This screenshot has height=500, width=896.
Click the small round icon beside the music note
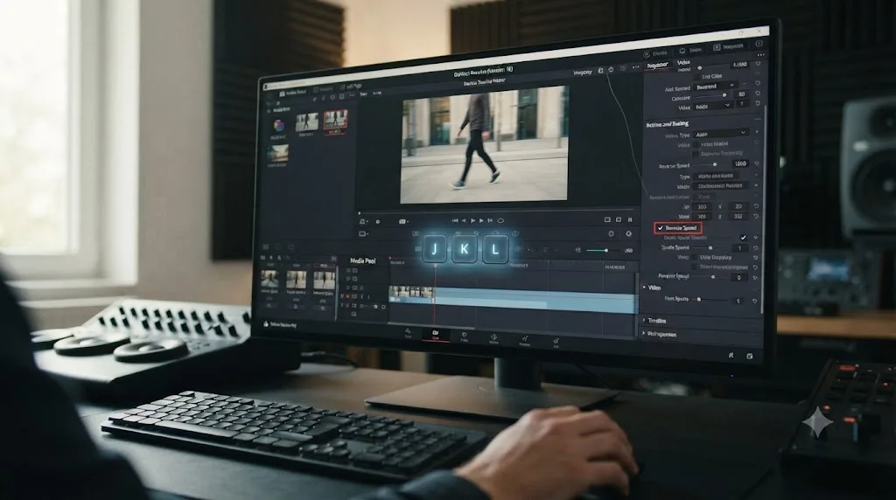[x=378, y=221]
